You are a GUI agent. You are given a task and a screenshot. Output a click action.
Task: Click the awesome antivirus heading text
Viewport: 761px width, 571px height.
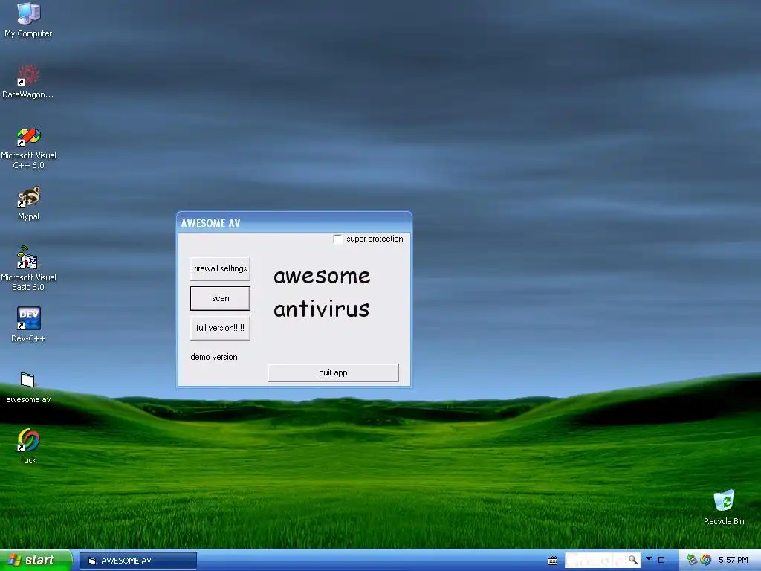[x=321, y=292]
